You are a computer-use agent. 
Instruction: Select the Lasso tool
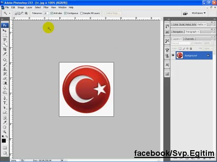pyautogui.click(x=4, y=40)
